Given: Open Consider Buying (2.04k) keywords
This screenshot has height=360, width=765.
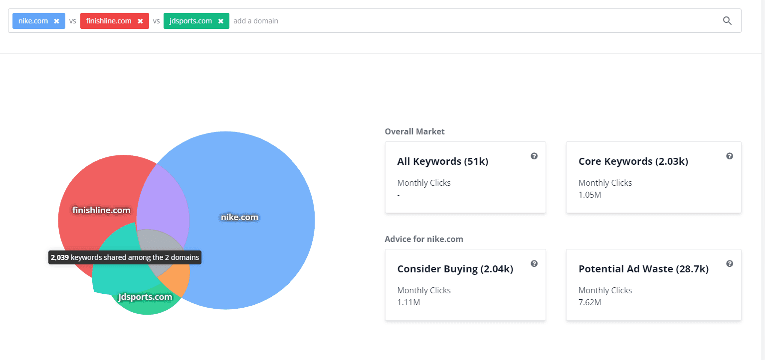Looking at the screenshot, I should point(455,269).
